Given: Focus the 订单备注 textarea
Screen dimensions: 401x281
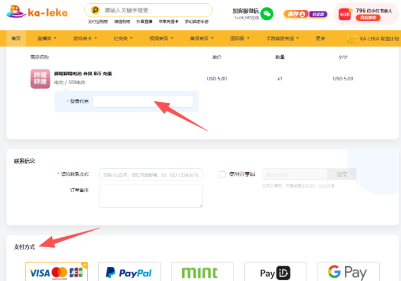Looking at the screenshot, I should coord(151,196).
